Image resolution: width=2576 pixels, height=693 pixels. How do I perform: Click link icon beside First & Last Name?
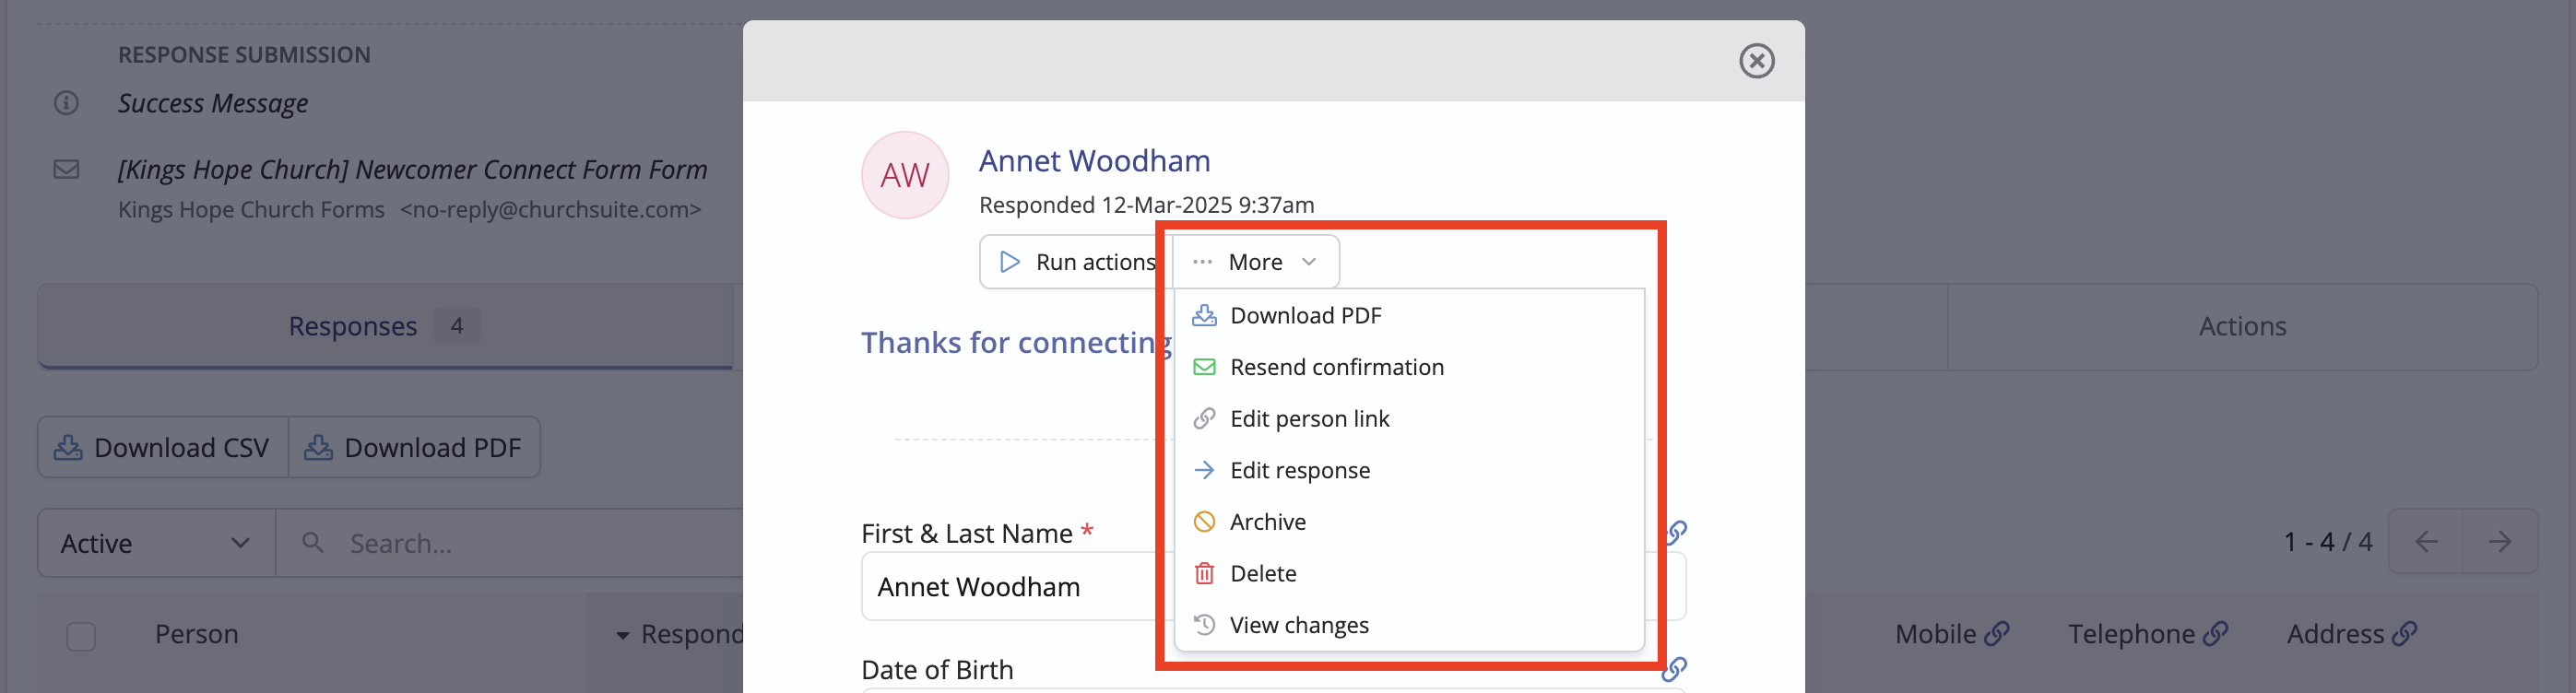[x=1676, y=533]
